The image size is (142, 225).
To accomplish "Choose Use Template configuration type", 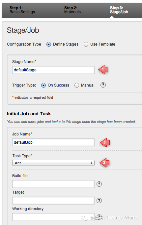I will [86, 44].
